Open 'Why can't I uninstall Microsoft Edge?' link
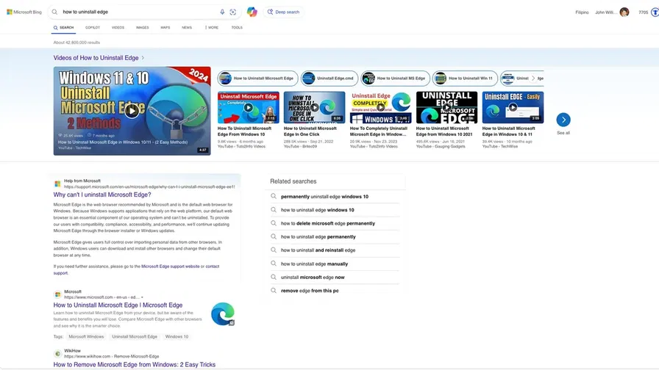Viewport: 659px width, 370px height. [x=102, y=195]
